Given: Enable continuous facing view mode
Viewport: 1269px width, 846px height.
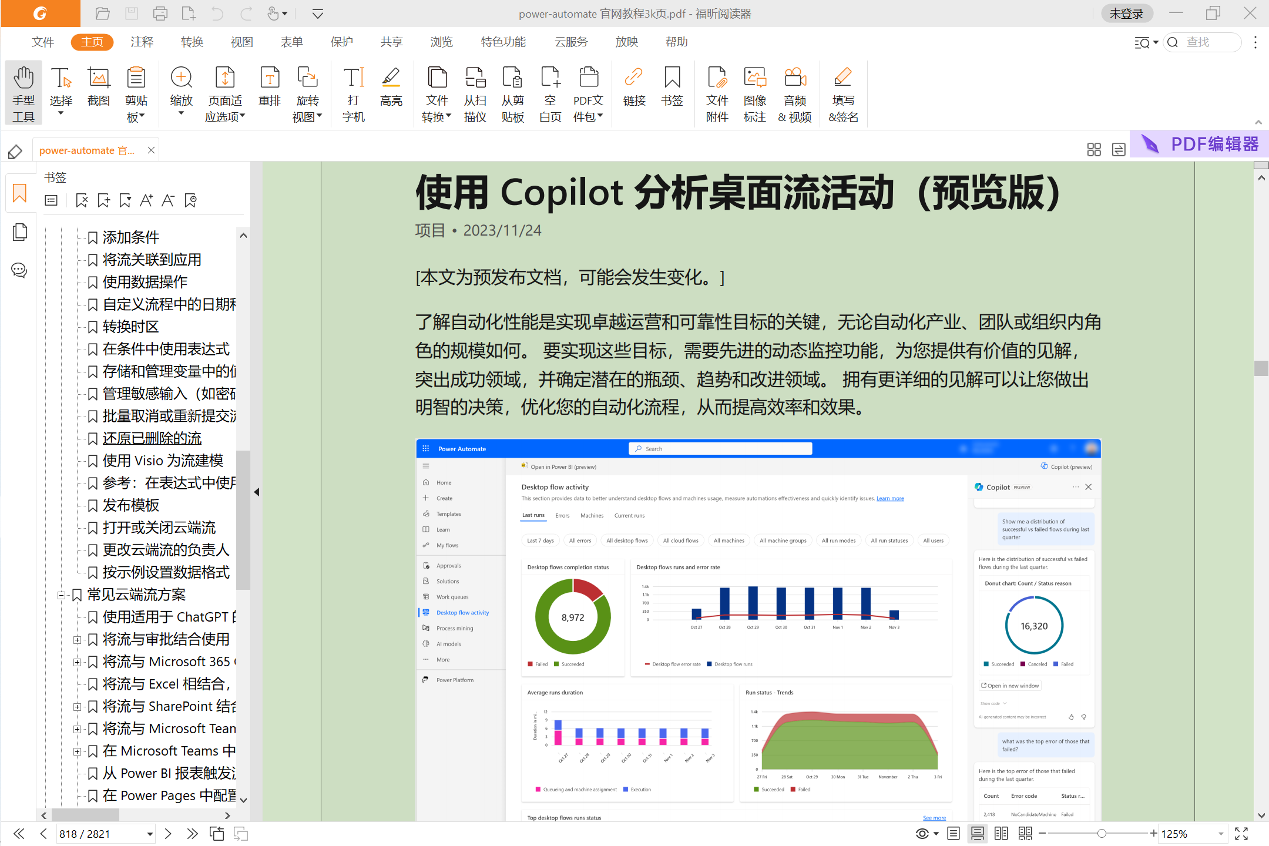Looking at the screenshot, I should pyautogui.click(x=1025, y=834).
